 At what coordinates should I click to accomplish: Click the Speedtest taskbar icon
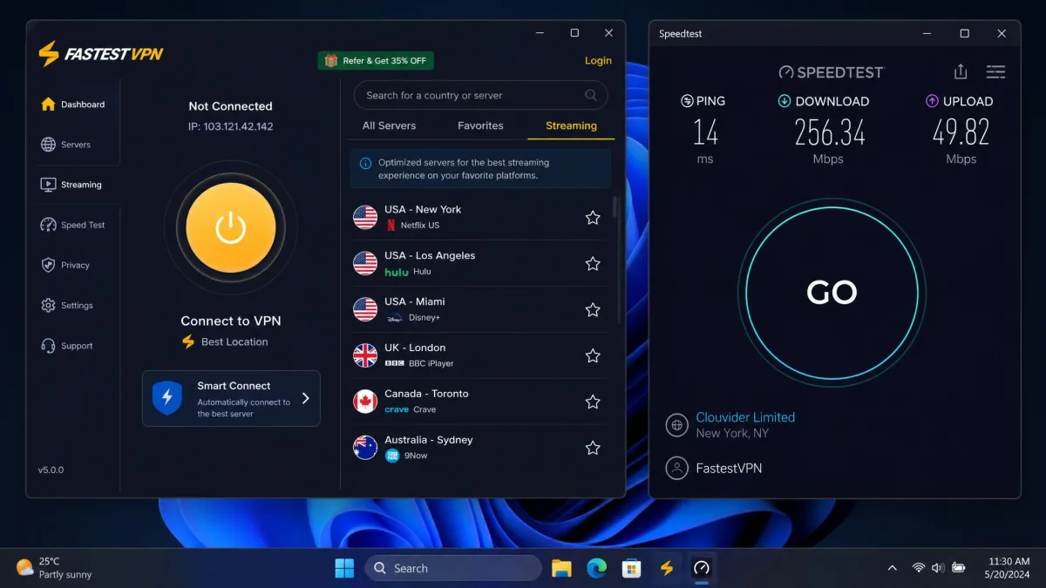click(702, 568)
